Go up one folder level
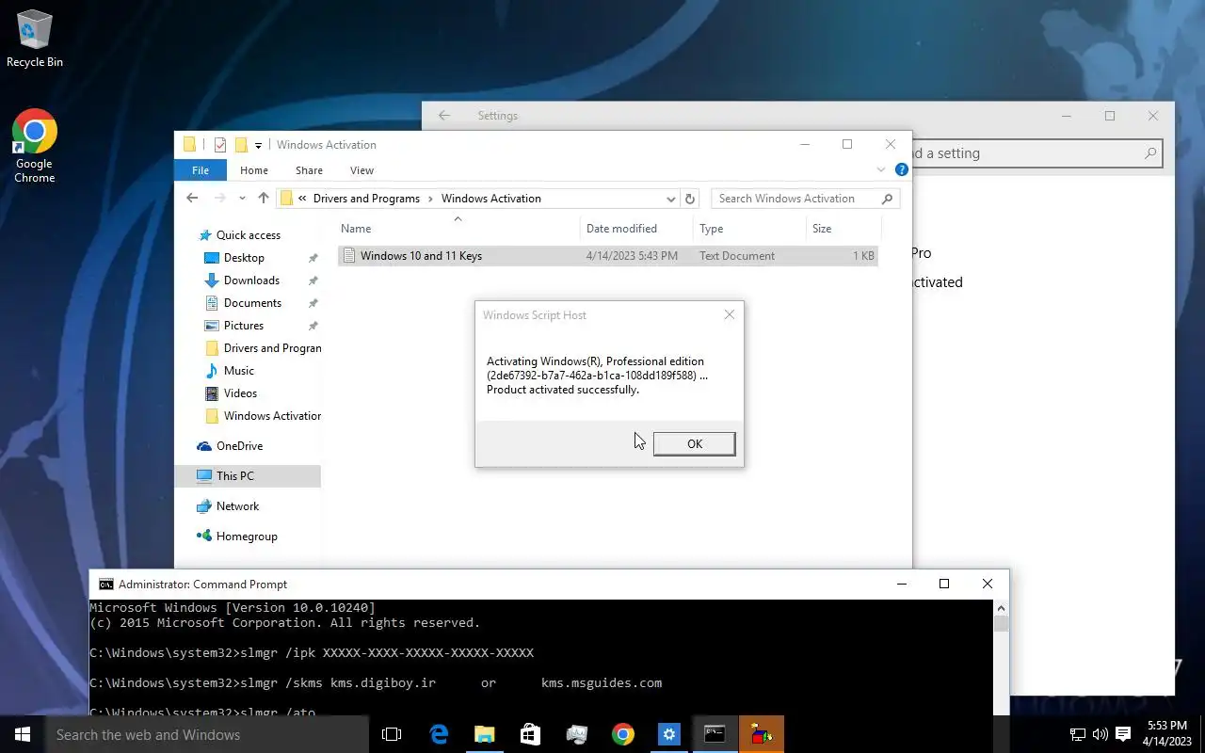This screenshot has height=753, width=1205. 263,199
